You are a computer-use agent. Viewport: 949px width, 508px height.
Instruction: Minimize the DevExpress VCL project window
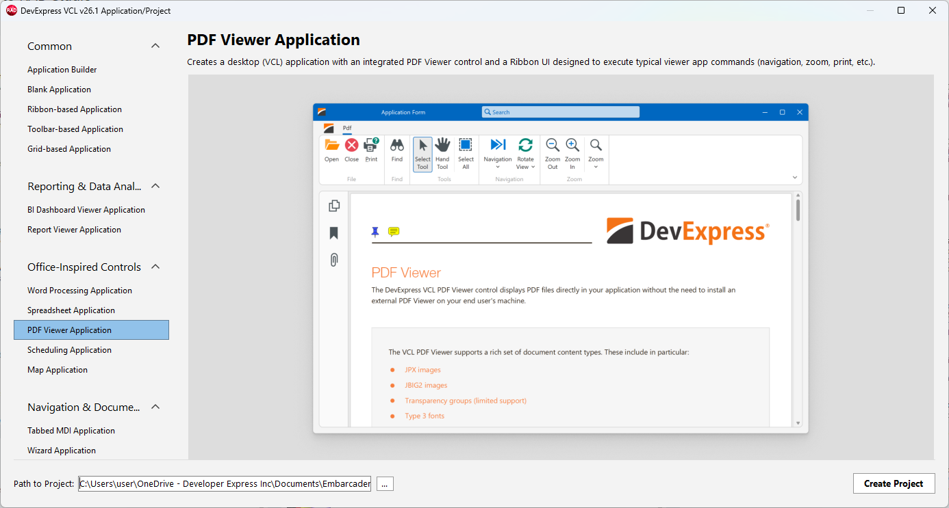click(x=870, y=10)
